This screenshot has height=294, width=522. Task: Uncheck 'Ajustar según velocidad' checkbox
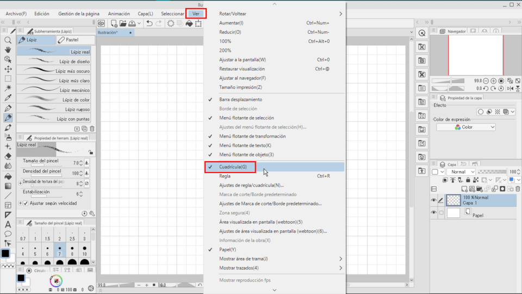click(x=26, y=203)
